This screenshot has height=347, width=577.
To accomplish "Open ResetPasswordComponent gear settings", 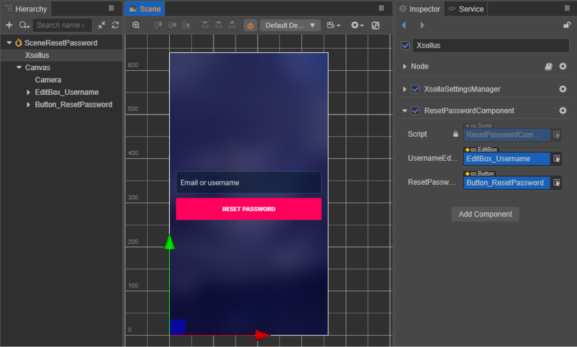I will pyautogui.click(x=563, y=111).
